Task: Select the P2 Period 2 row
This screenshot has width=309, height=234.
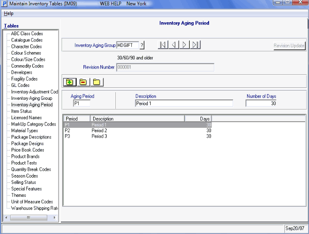Action: tap(138, 131)
